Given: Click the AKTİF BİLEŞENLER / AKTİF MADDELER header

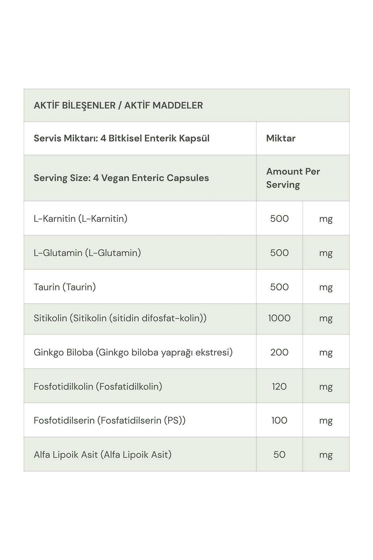Looking at the screenshot, I should click(x=118, y=105).
